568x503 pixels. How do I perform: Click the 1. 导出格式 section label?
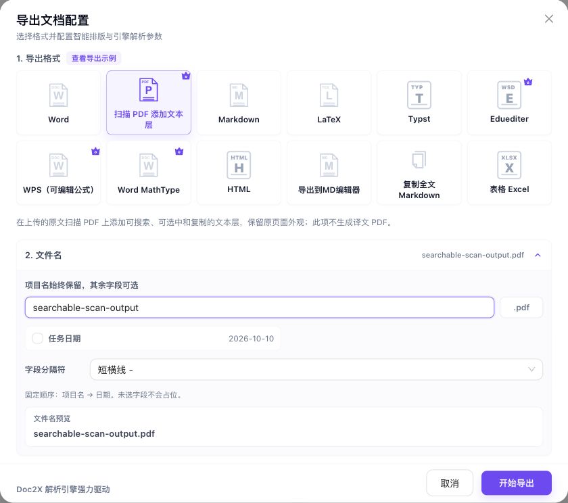[x=39, y=58]
